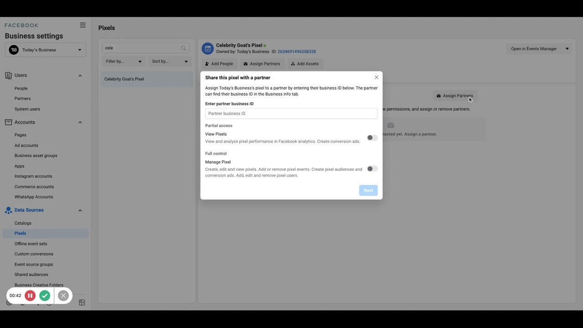Click the search magnifier in pixel search box
The height and width of the screenshot is (328, 583).
pos(184,48)
